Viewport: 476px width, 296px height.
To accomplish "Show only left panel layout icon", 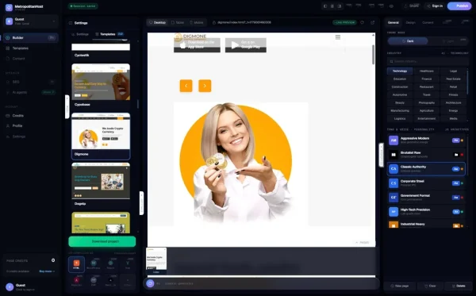I will 325,6.
